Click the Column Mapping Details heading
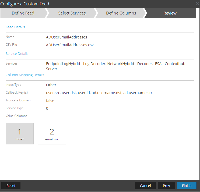The height and width of the screenshot is (192, 200). point(25,75)
